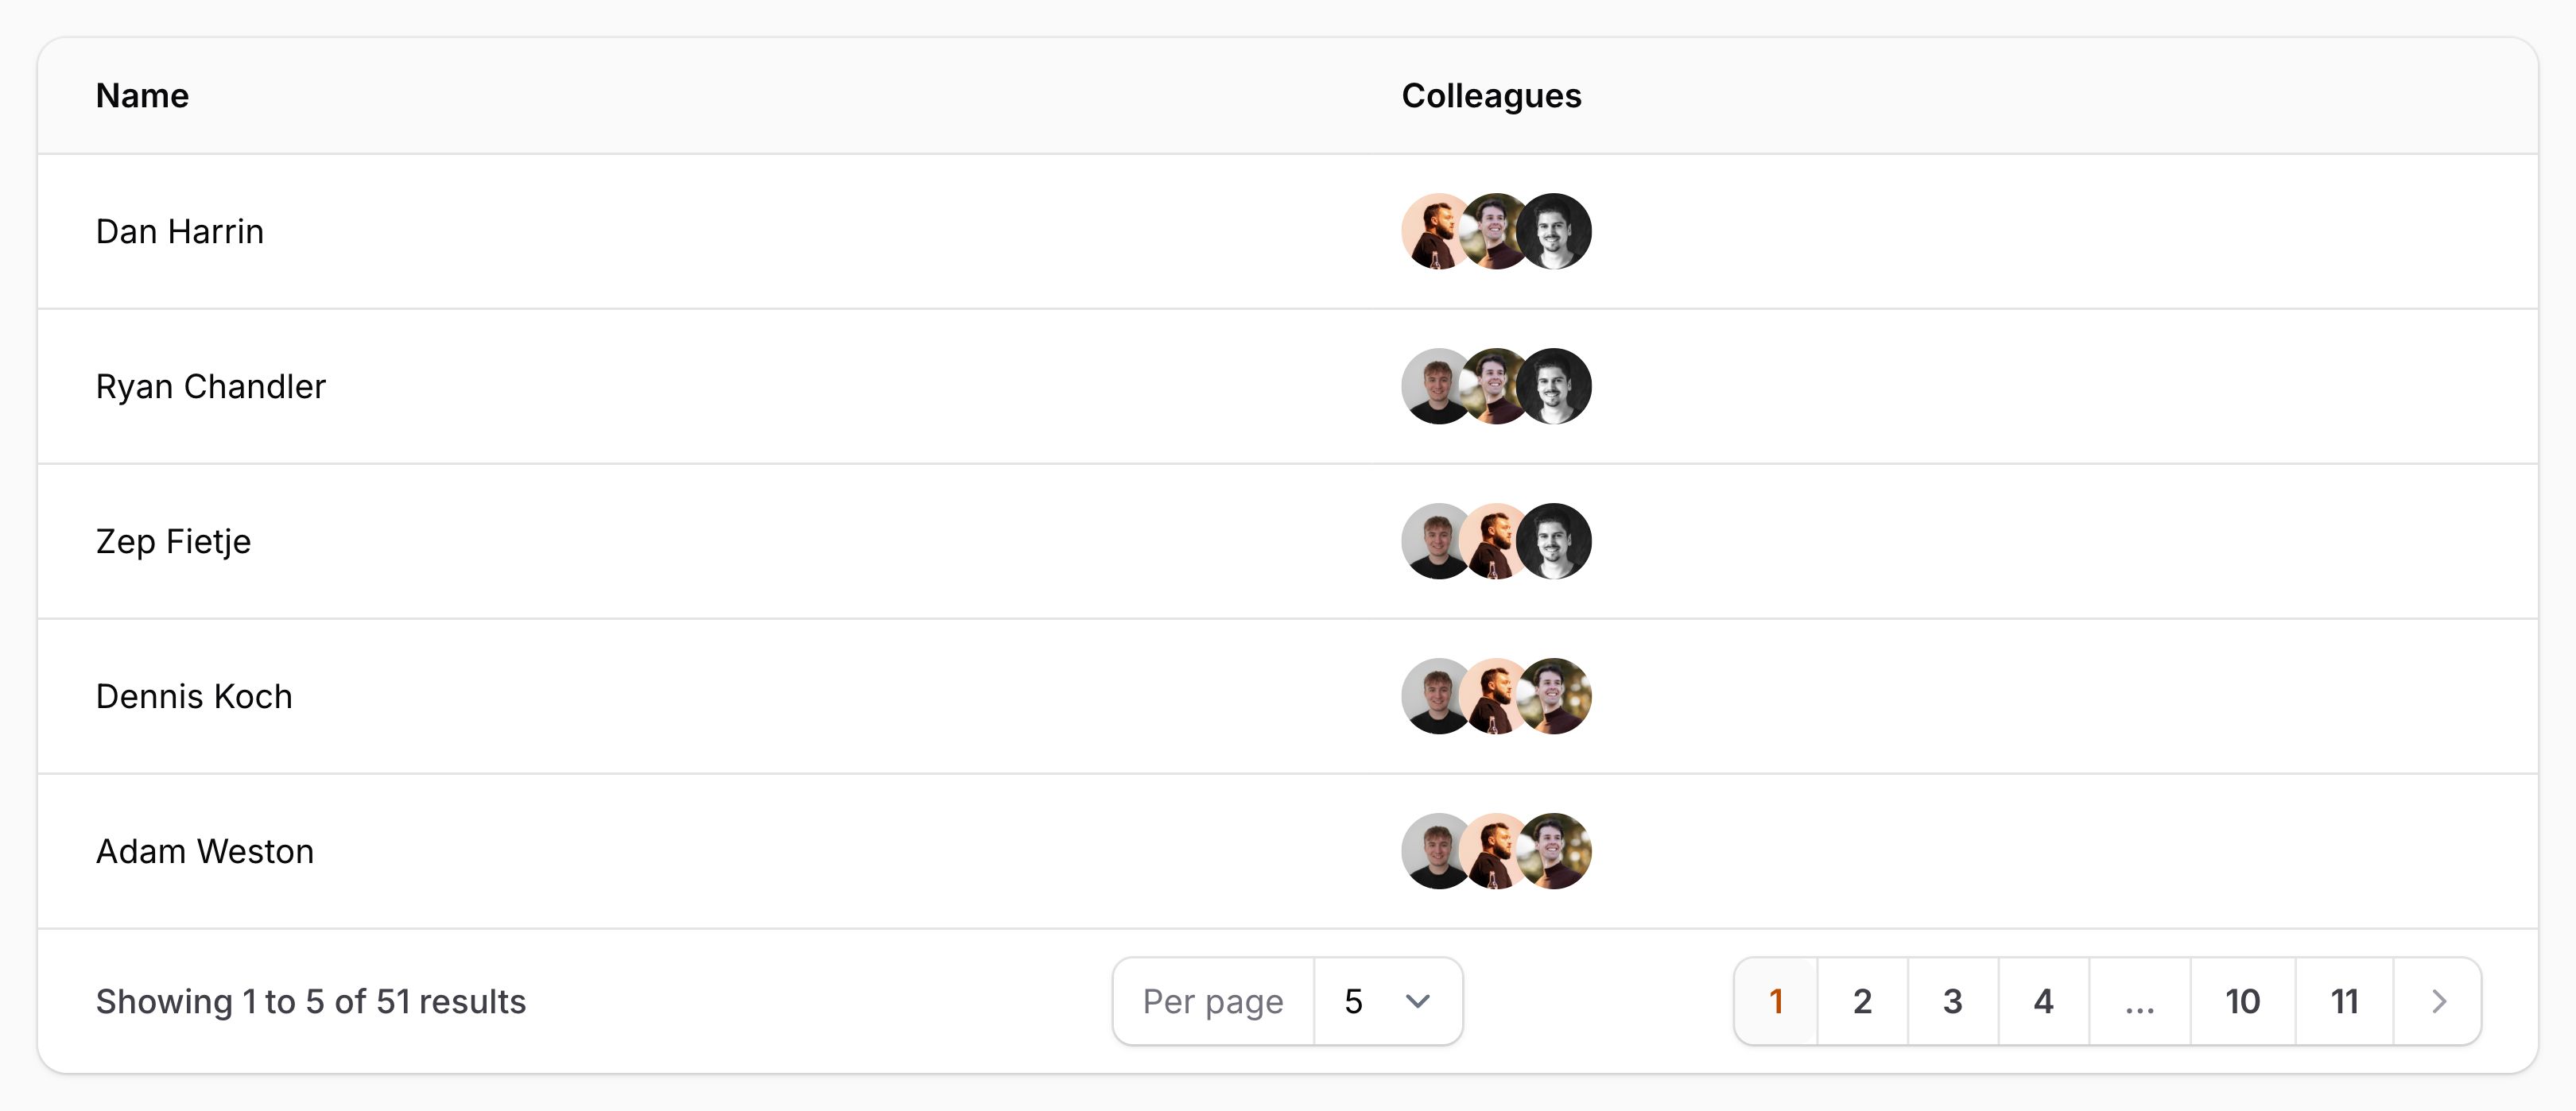Click the Colleagues column header
Screen dimensions: 2576x1111
tap(1491, 96)
